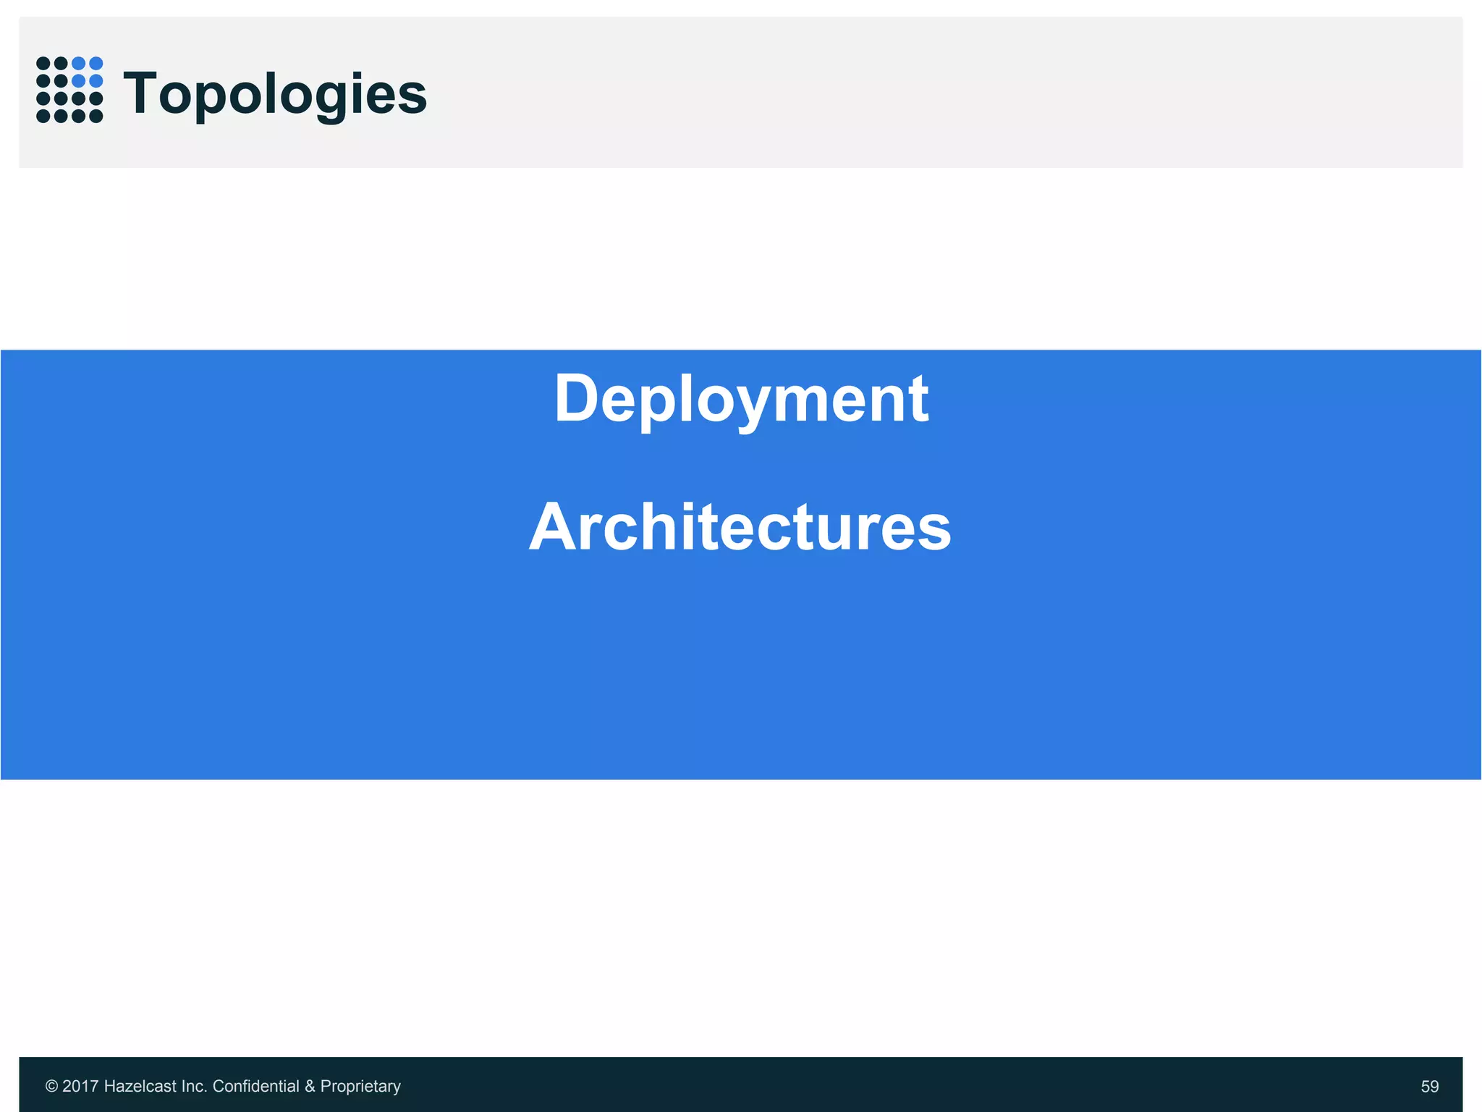Image resolution: width=1482 pixels, height=1112 pixels.
Task: Click the Hazelcast Inc. footer text
Action: [x=156, y=1086]
